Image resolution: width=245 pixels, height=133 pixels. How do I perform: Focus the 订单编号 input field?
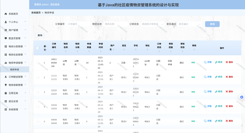coord(78,24)
